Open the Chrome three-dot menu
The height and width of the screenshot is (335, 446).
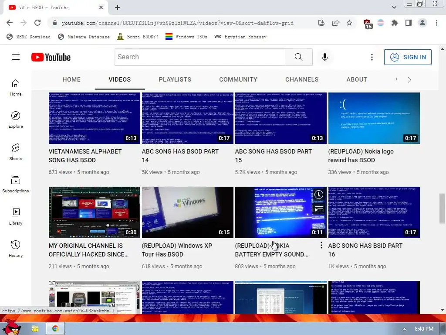(x=436, y=23)
